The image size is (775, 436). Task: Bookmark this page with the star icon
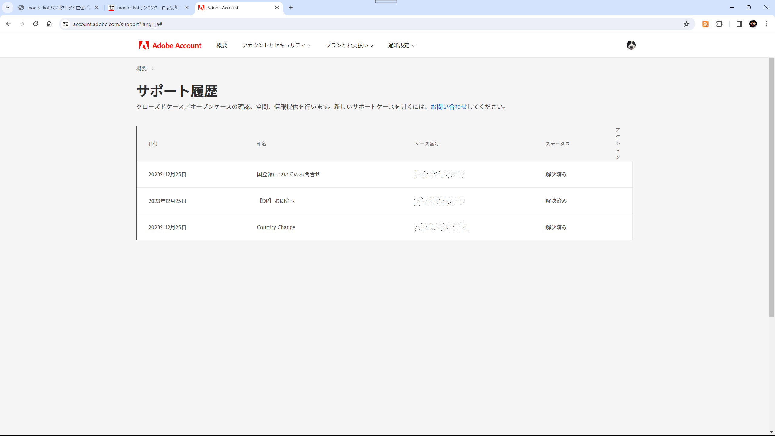coord(686,24)
